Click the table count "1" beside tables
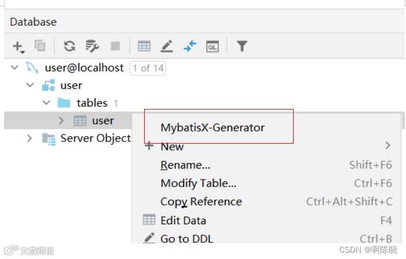This screenshot has height=259, width=406. pyautogui.click(x=116, y=103)
